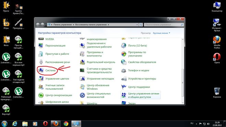This screenshot has height=127, width=226.
Task: Open the Устранение неполадок icon
Action: pyautogui.click(x=82, y=79)
